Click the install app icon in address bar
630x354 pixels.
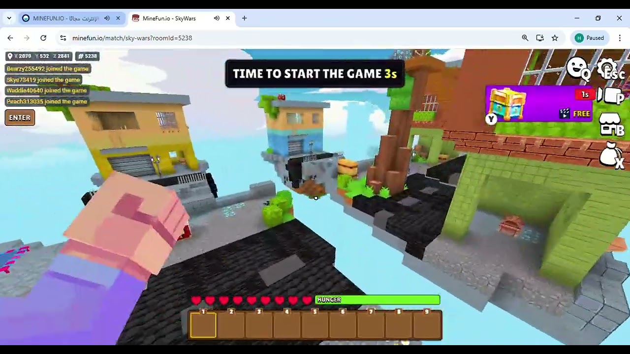coord(540,38)
